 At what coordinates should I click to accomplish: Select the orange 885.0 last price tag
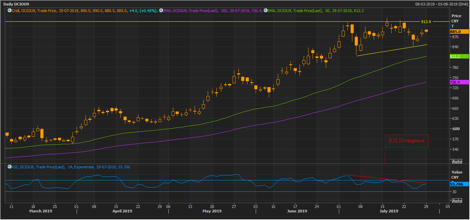point(459,32)
